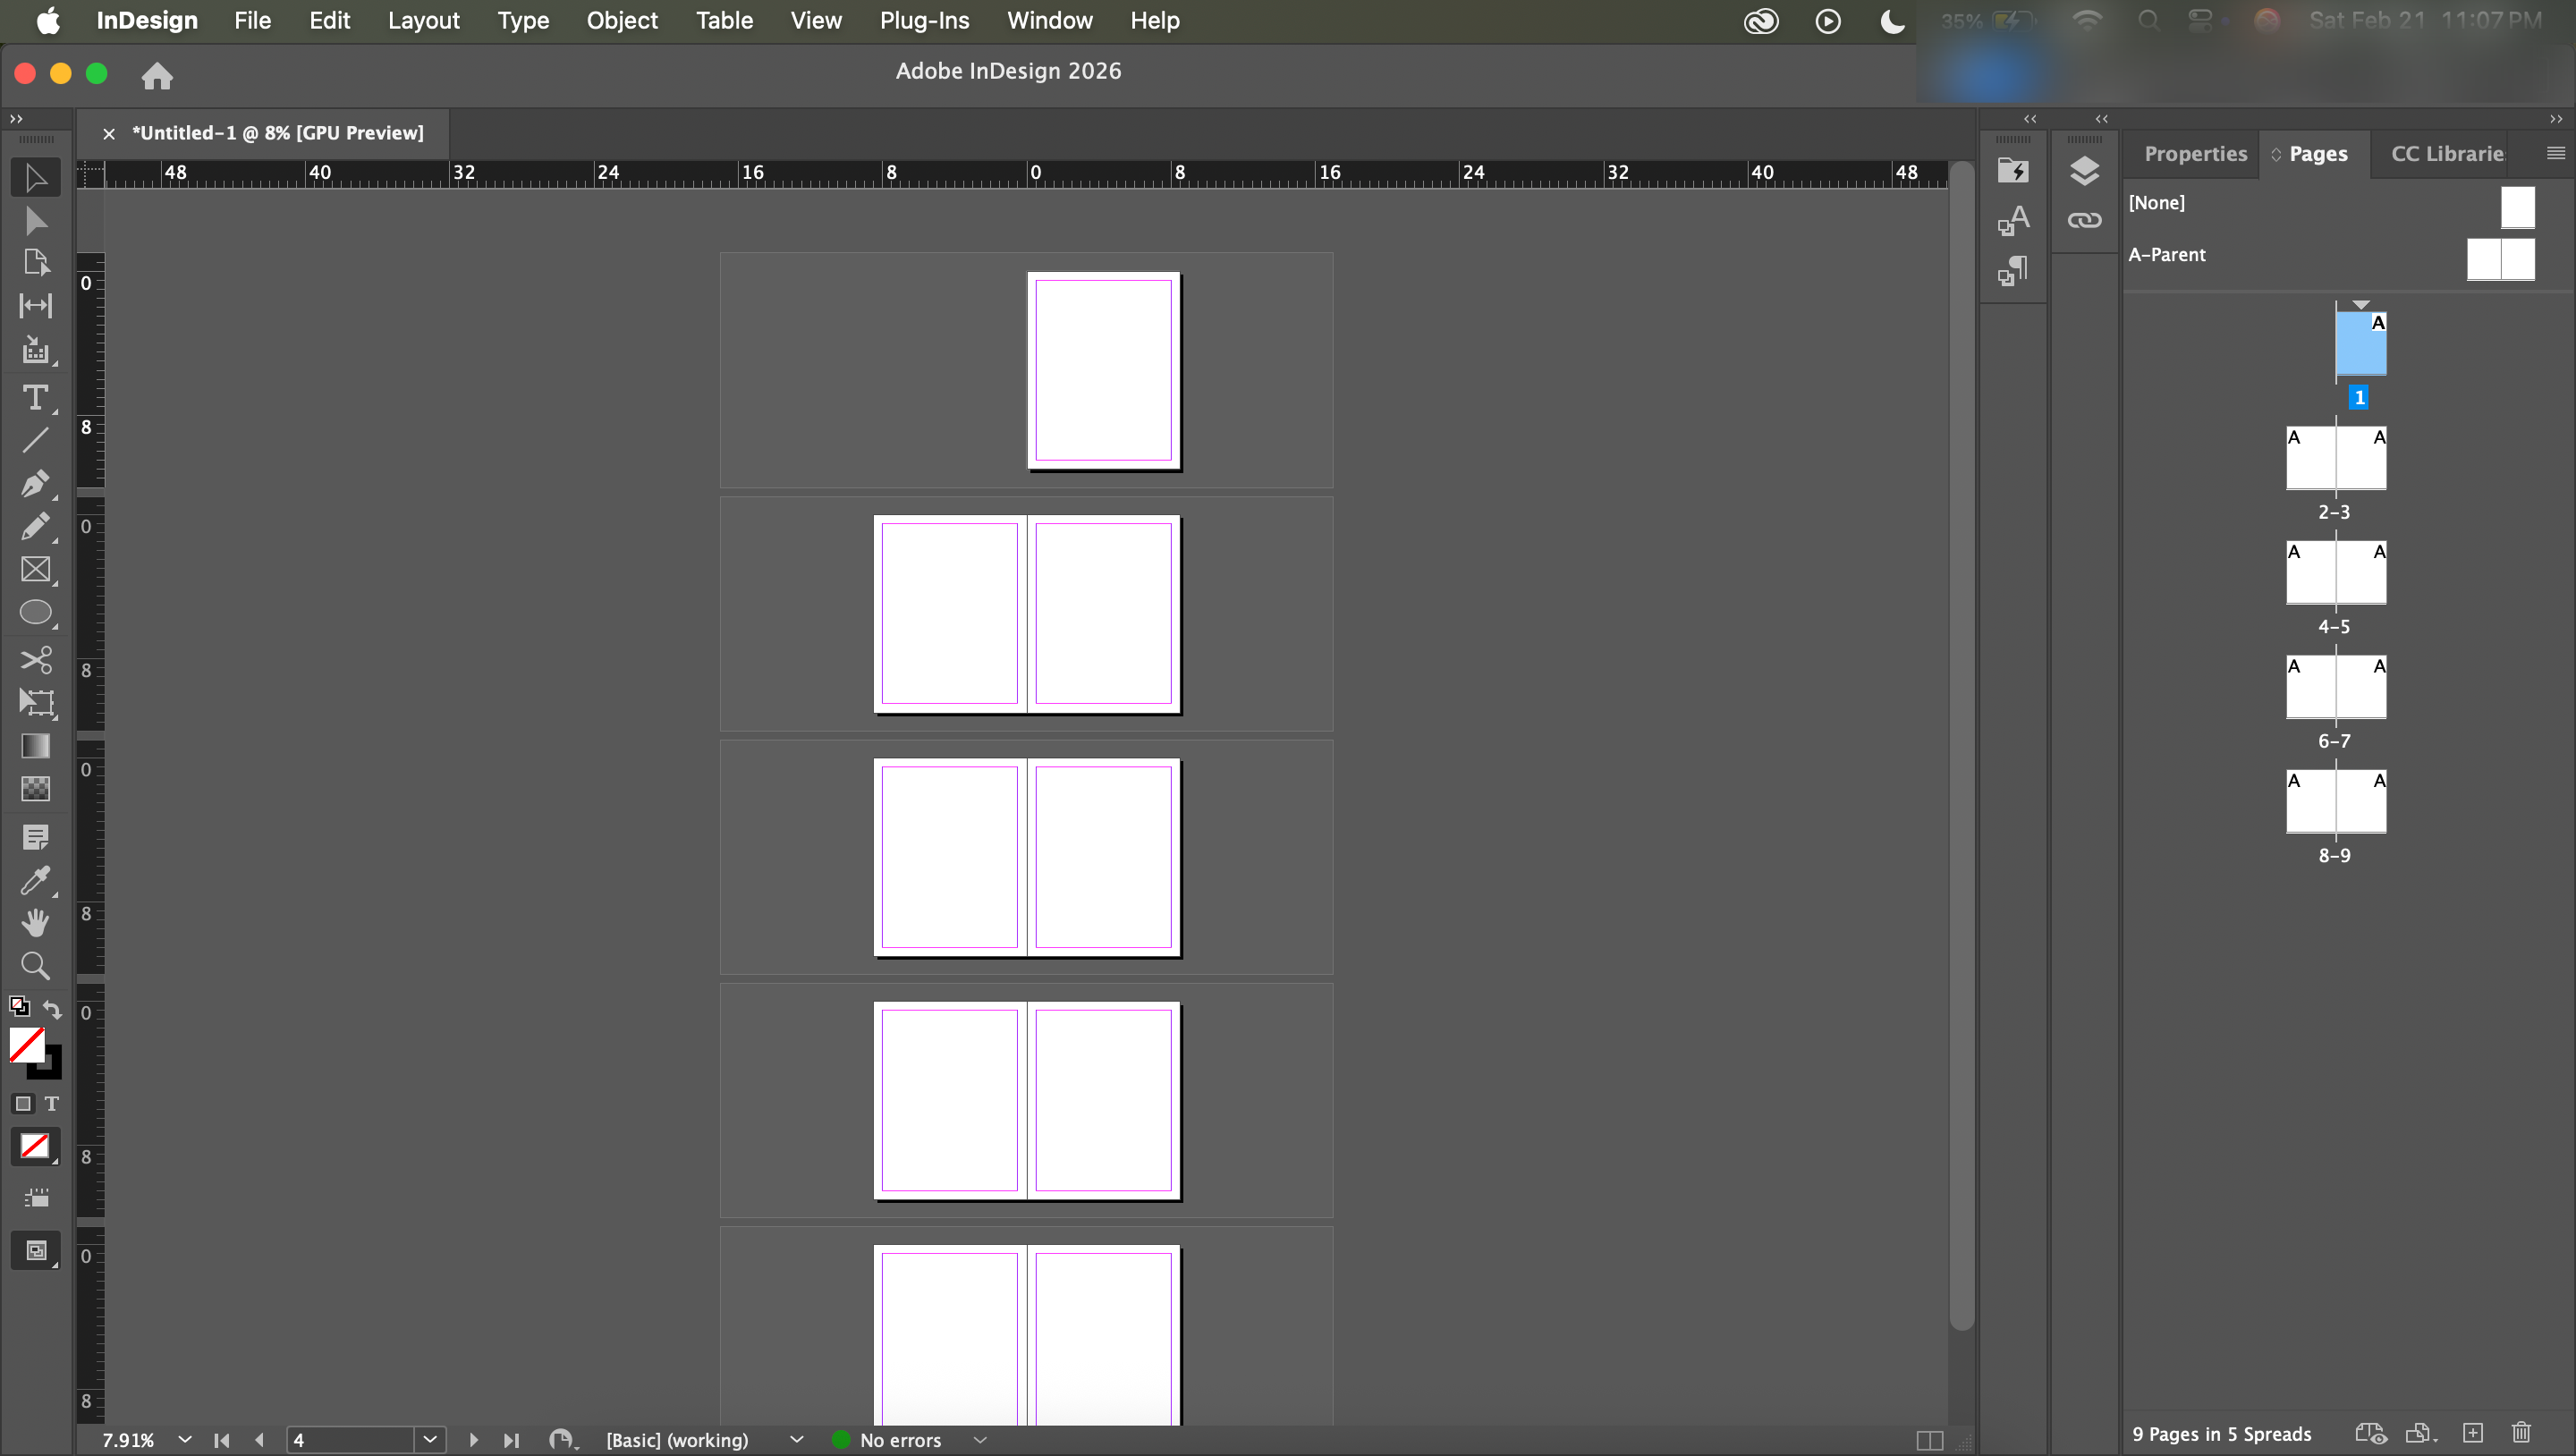Select the 4-5 spread thumbnail
This screenshot has width=2576, height=1456.
point(2335,574)
